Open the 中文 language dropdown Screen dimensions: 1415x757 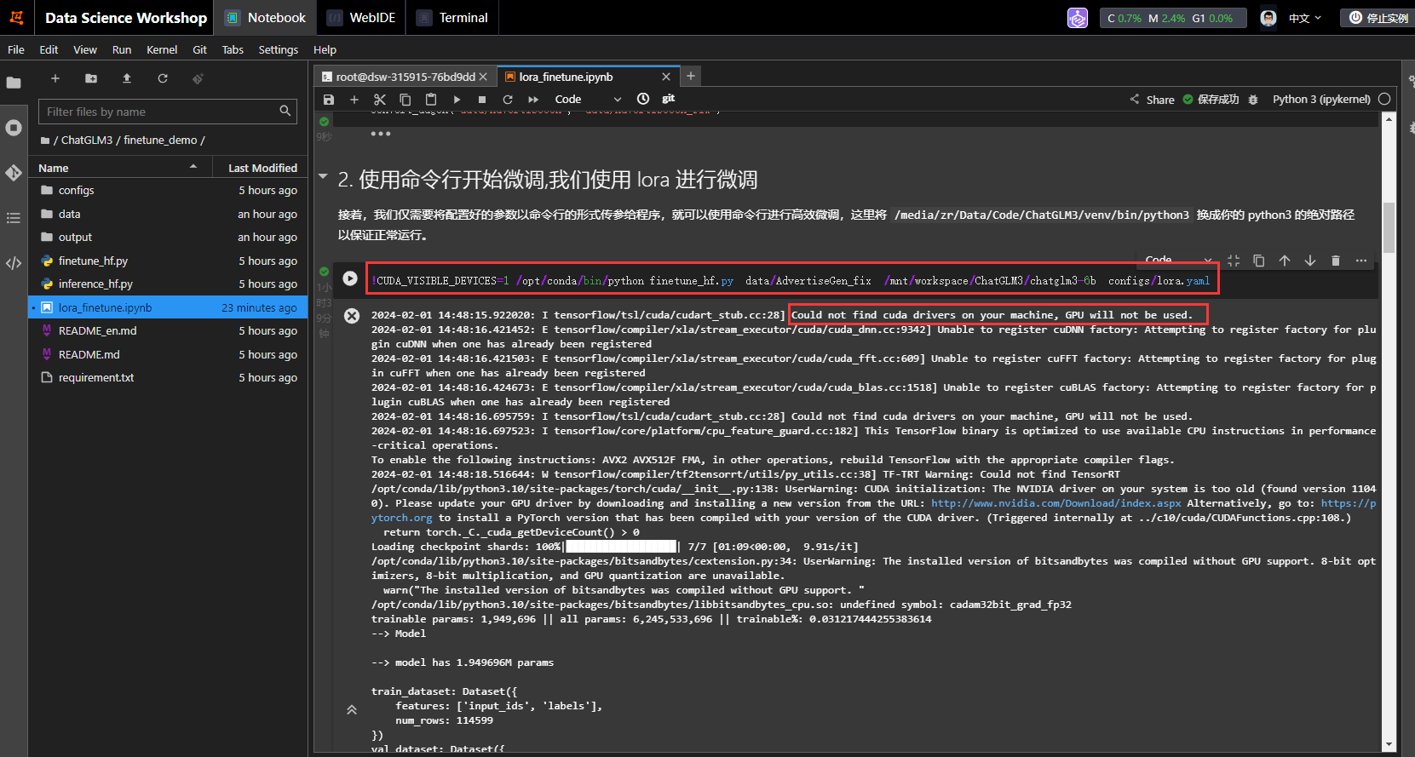(1305, 18)
